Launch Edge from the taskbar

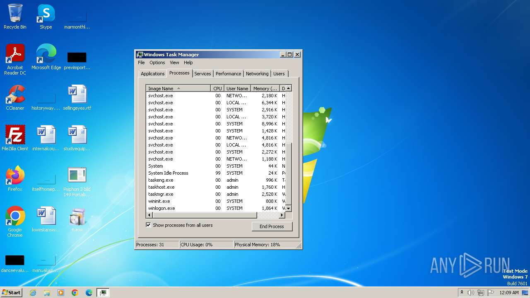tap(89, 293)
